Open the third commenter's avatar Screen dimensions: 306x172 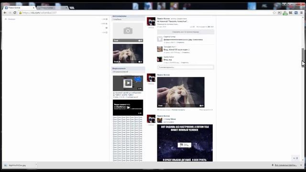click(160, 59)
